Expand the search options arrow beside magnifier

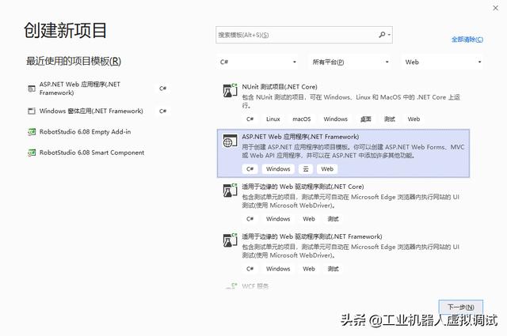pos(389,35)
